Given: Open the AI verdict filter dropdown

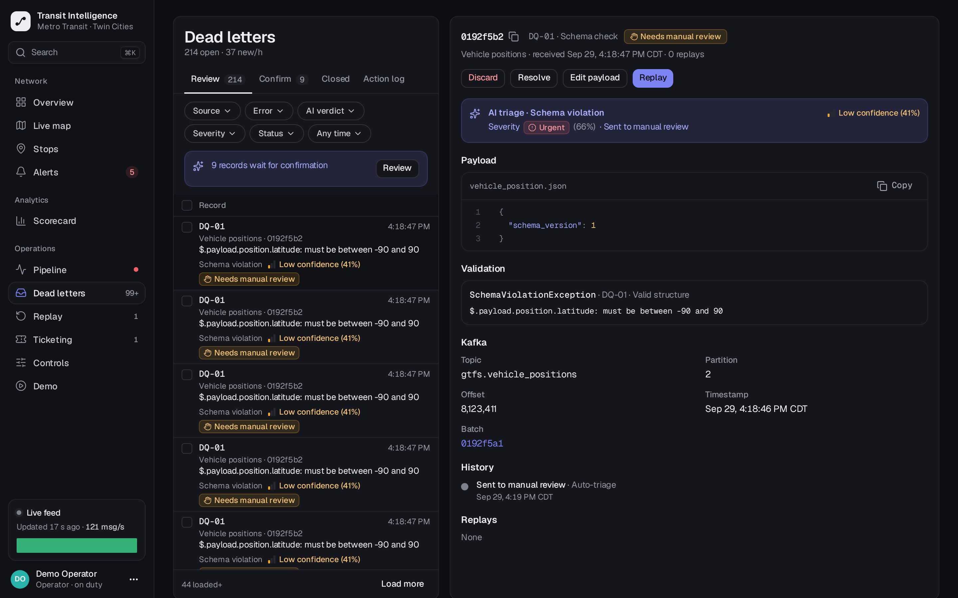Looking at the screenshot, I should (x=331, y=111).
